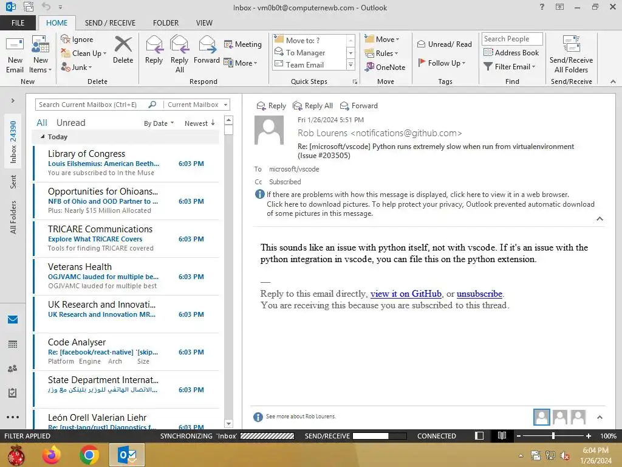
Task: Delete the selected message
Action: pos(123,50)
